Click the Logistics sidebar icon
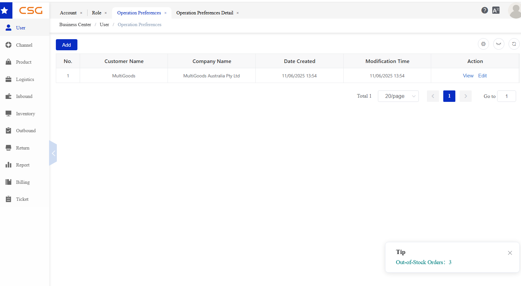Screen dimensions: 521x286 [8, 79]
